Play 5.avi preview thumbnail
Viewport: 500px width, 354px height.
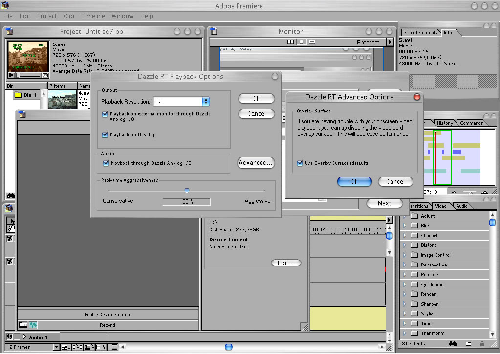11,75
